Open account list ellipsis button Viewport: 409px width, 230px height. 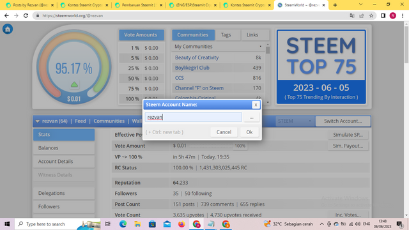tap(251, 118)
